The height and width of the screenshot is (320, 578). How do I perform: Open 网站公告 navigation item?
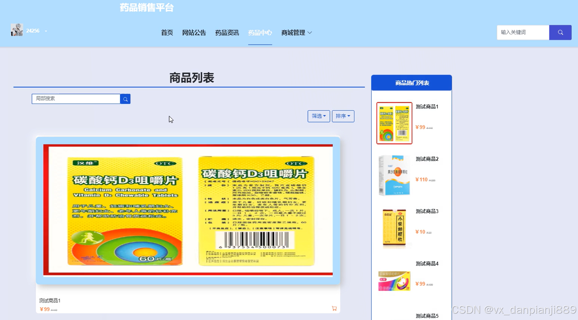(194, 33)
